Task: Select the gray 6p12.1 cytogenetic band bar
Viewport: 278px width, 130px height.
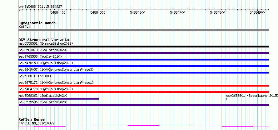Action: [x=144, y=30]
